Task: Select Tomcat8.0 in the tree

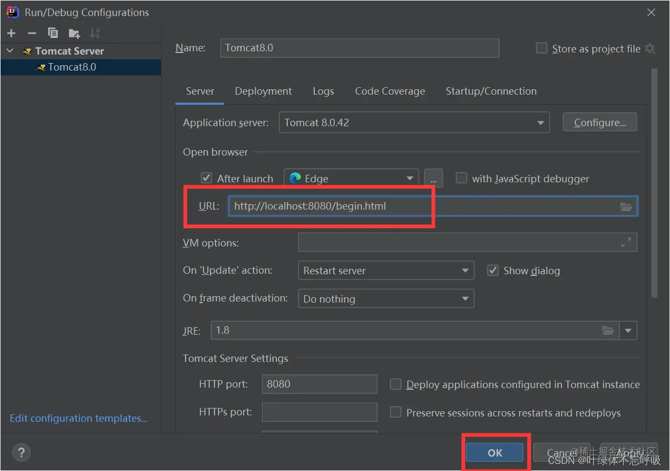Action: (81, 67)
